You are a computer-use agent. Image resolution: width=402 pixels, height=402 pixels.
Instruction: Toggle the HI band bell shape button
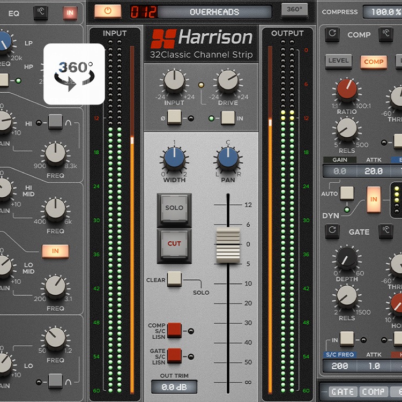(x=55, y=122)
